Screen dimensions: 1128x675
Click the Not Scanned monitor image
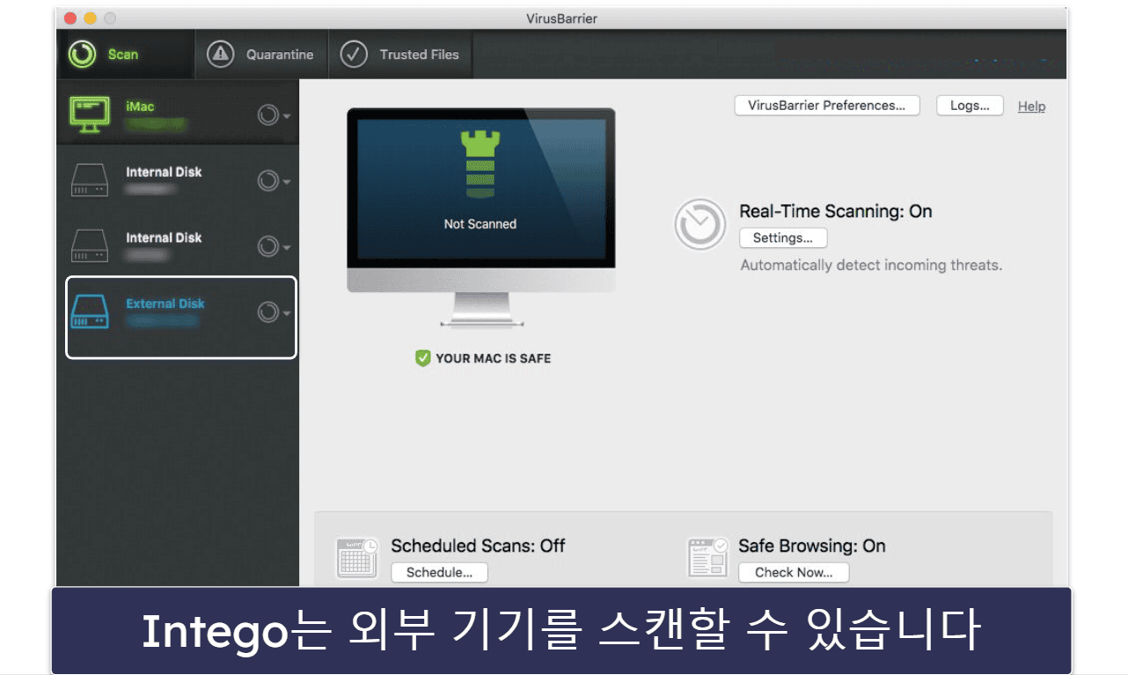pyautogui.click(x=480, y=216)
